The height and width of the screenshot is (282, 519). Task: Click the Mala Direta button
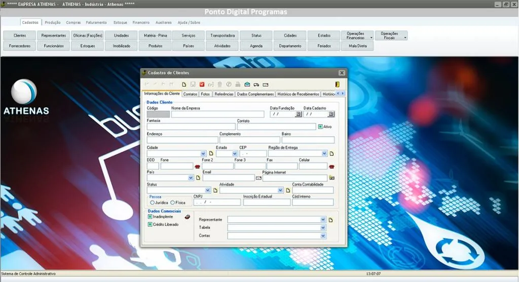(x=357, y=46)
